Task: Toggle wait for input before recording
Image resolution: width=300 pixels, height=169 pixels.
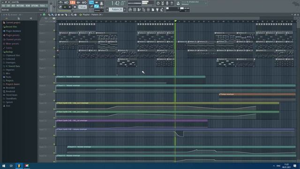Action: (67, 2)
